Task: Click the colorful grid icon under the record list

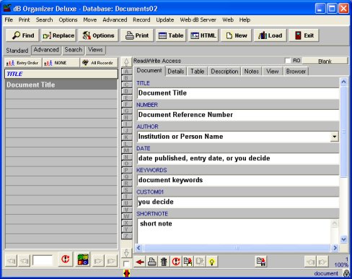Action: 83,259
